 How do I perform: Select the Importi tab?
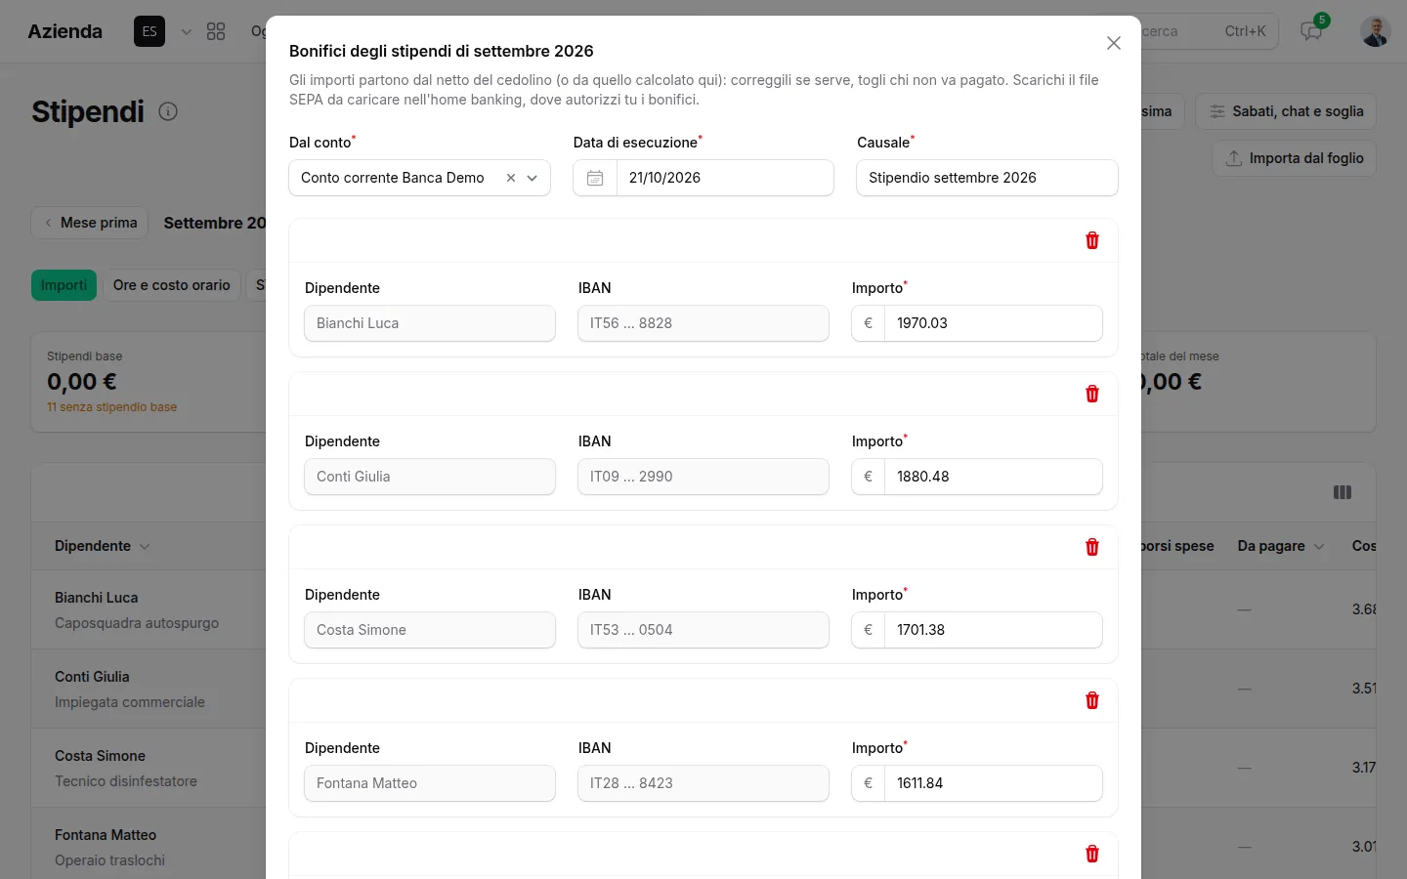[64, 285]
